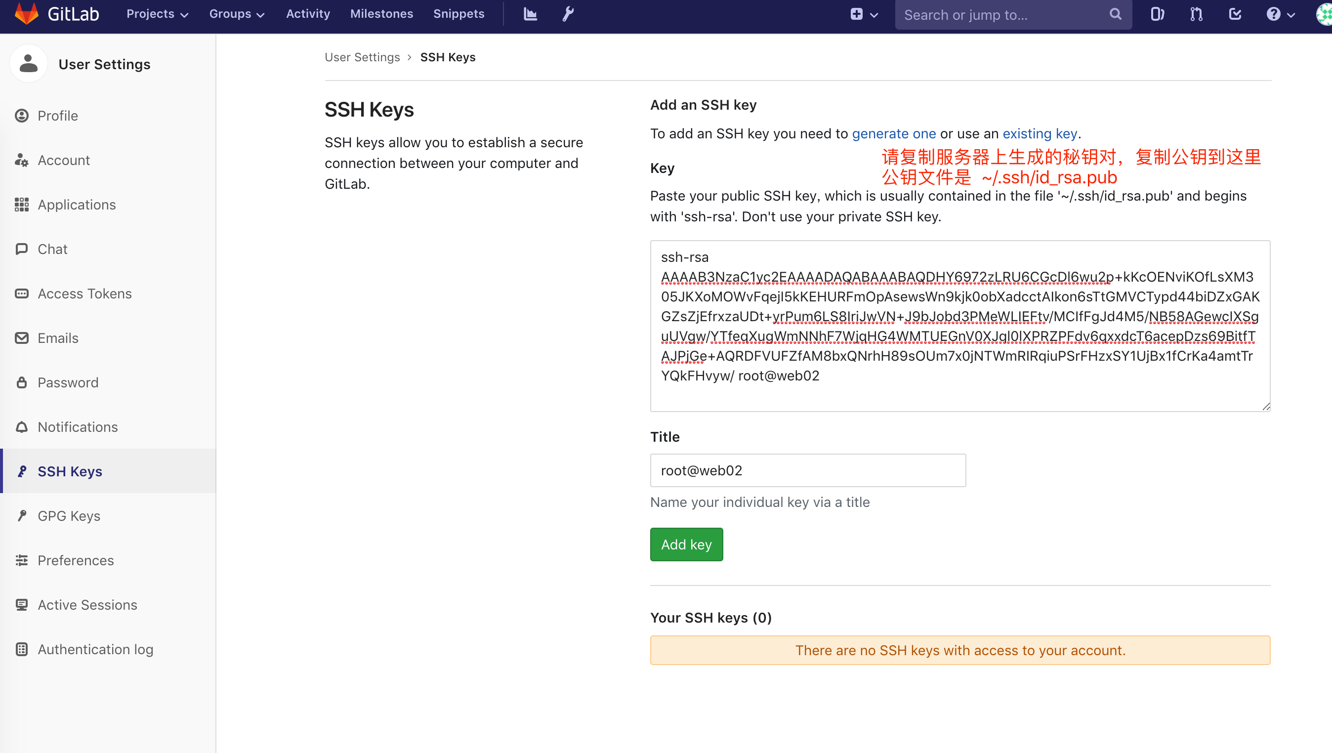1332x753 pixels.
Task: Open the Todos checkmark icon
Action: pyautogui.click(x=1235, y=14)
